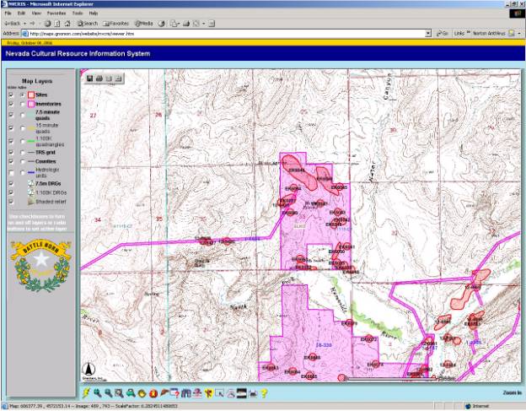Click the Sites red square legend swatch
The height and width of the screenshot is (411, 526).
pyautogui.click(x=32, y=95)
